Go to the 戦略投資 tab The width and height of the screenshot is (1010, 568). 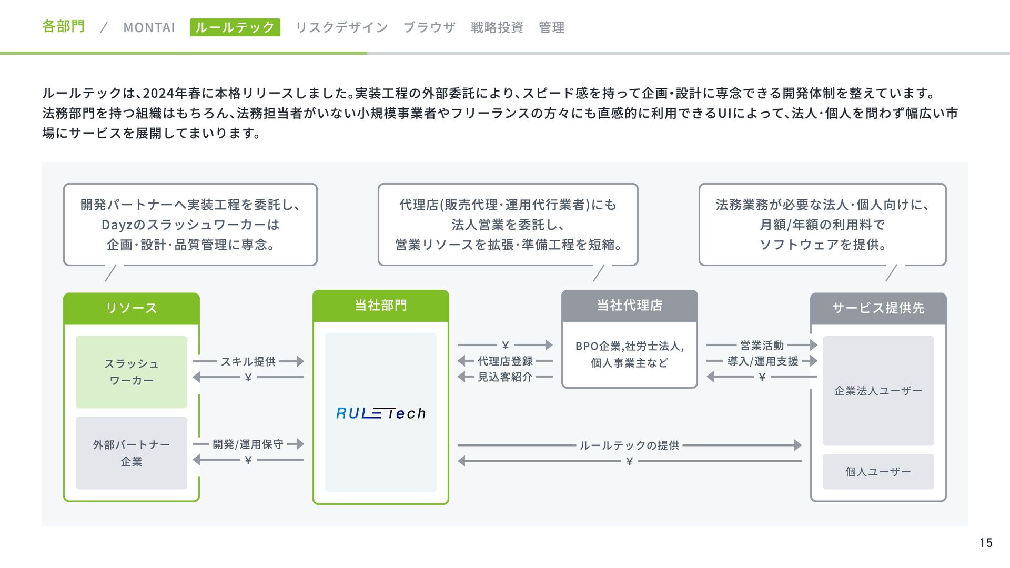click(x=497, y=27)
